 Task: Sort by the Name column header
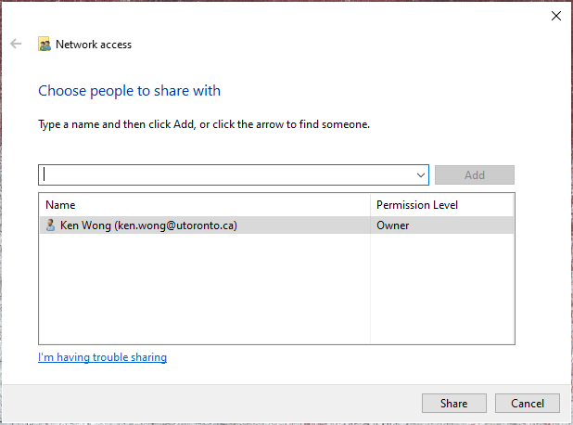coord(205,205)
